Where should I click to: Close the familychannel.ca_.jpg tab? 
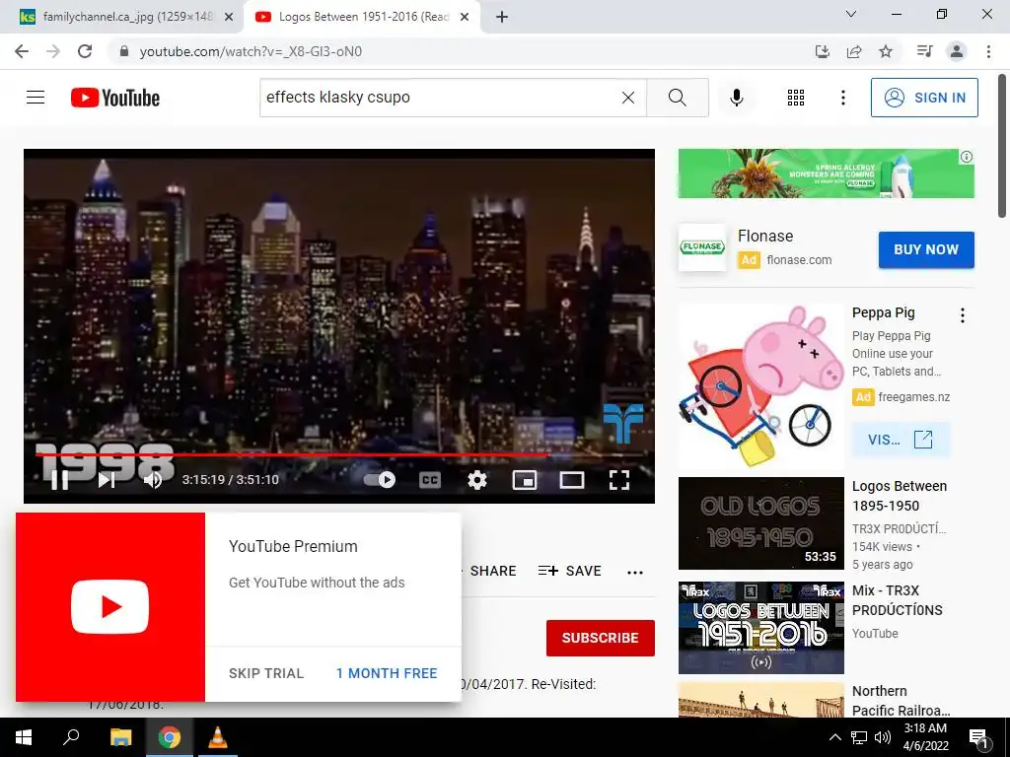229,18
